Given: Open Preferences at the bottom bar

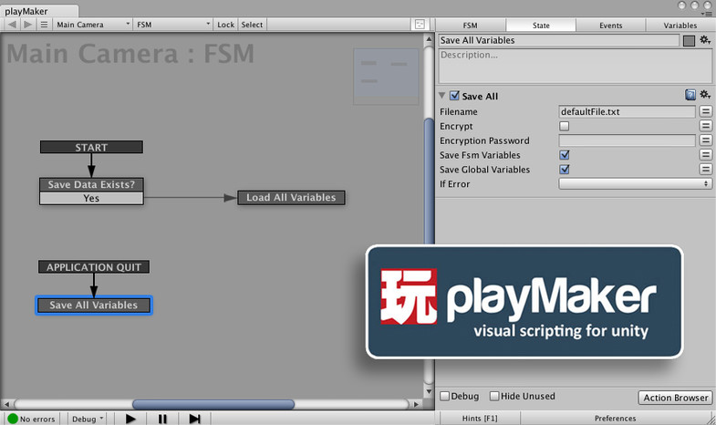Looking at the screenshot, I should [615, 418].
